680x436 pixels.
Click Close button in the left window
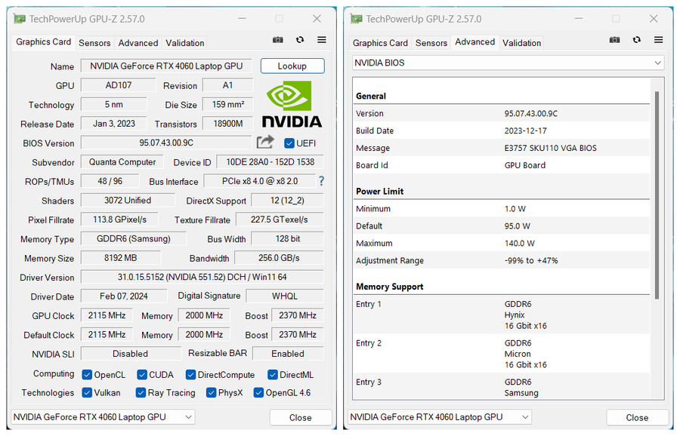click(x=300, y=417)
